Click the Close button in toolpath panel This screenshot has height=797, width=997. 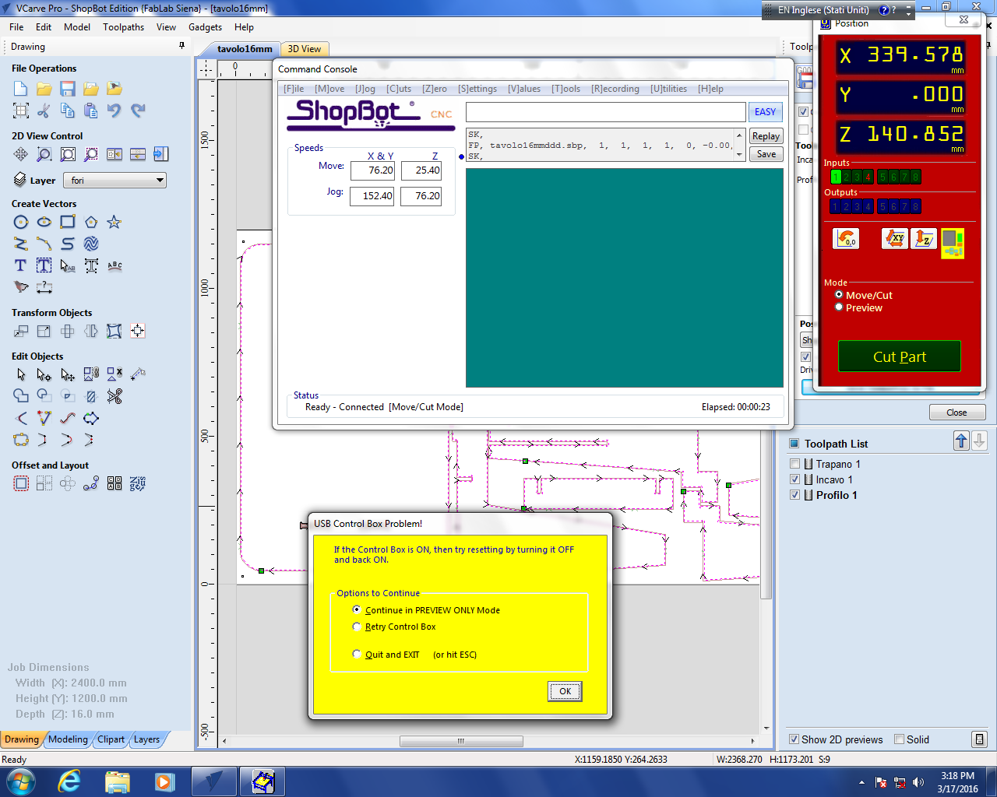956,413
